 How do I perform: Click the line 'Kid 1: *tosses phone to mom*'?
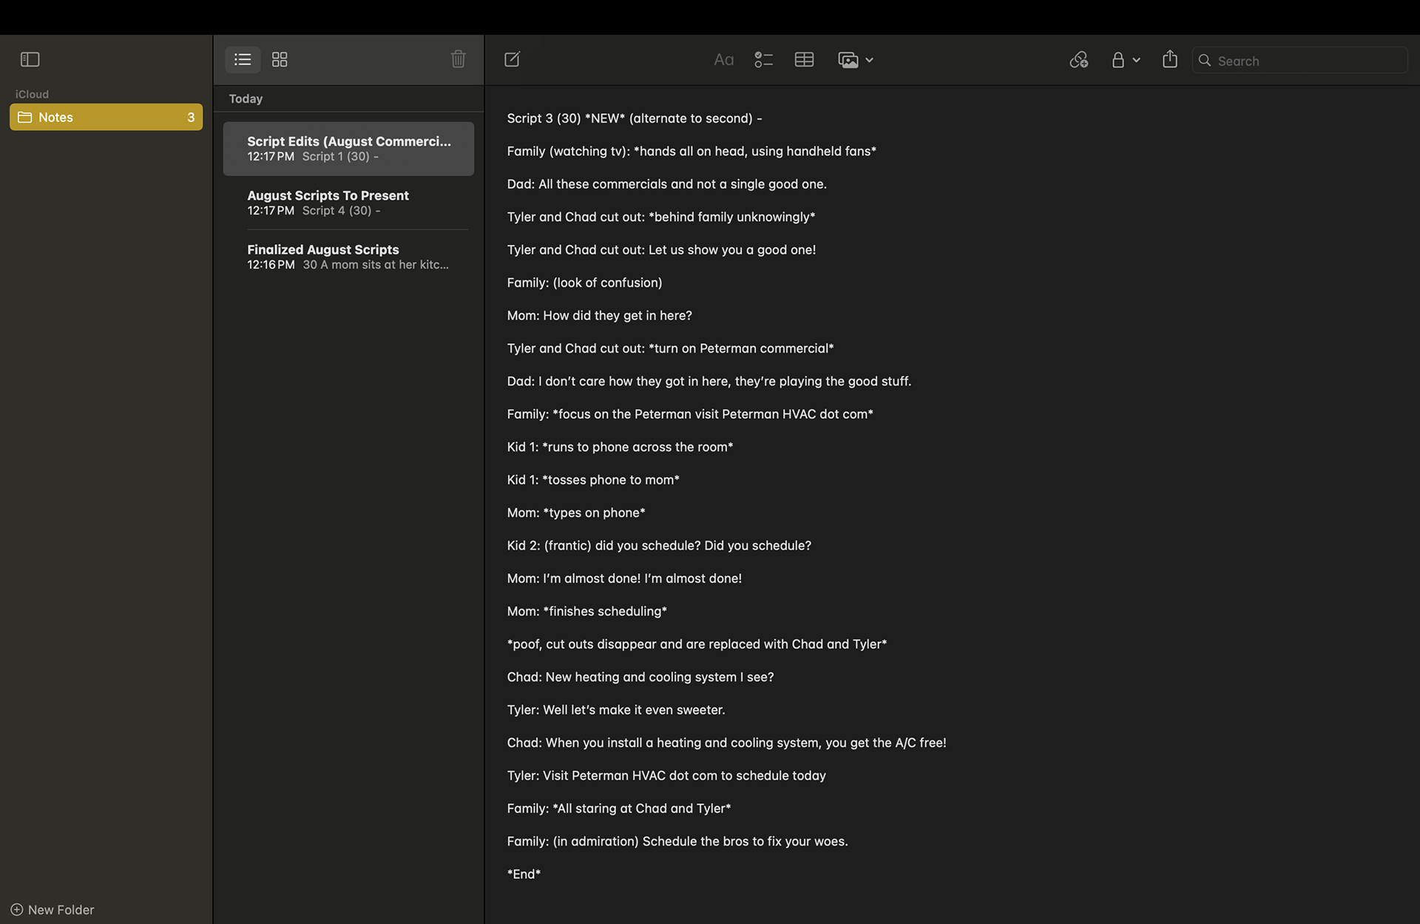[x=593, y=479]
